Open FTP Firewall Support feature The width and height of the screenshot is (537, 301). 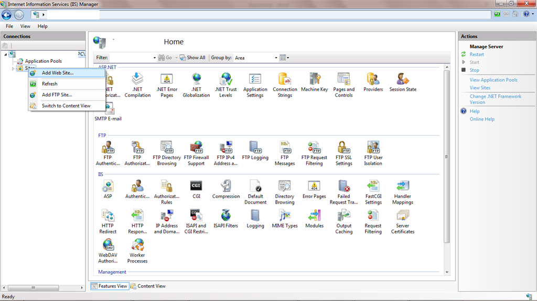[196, 153]
